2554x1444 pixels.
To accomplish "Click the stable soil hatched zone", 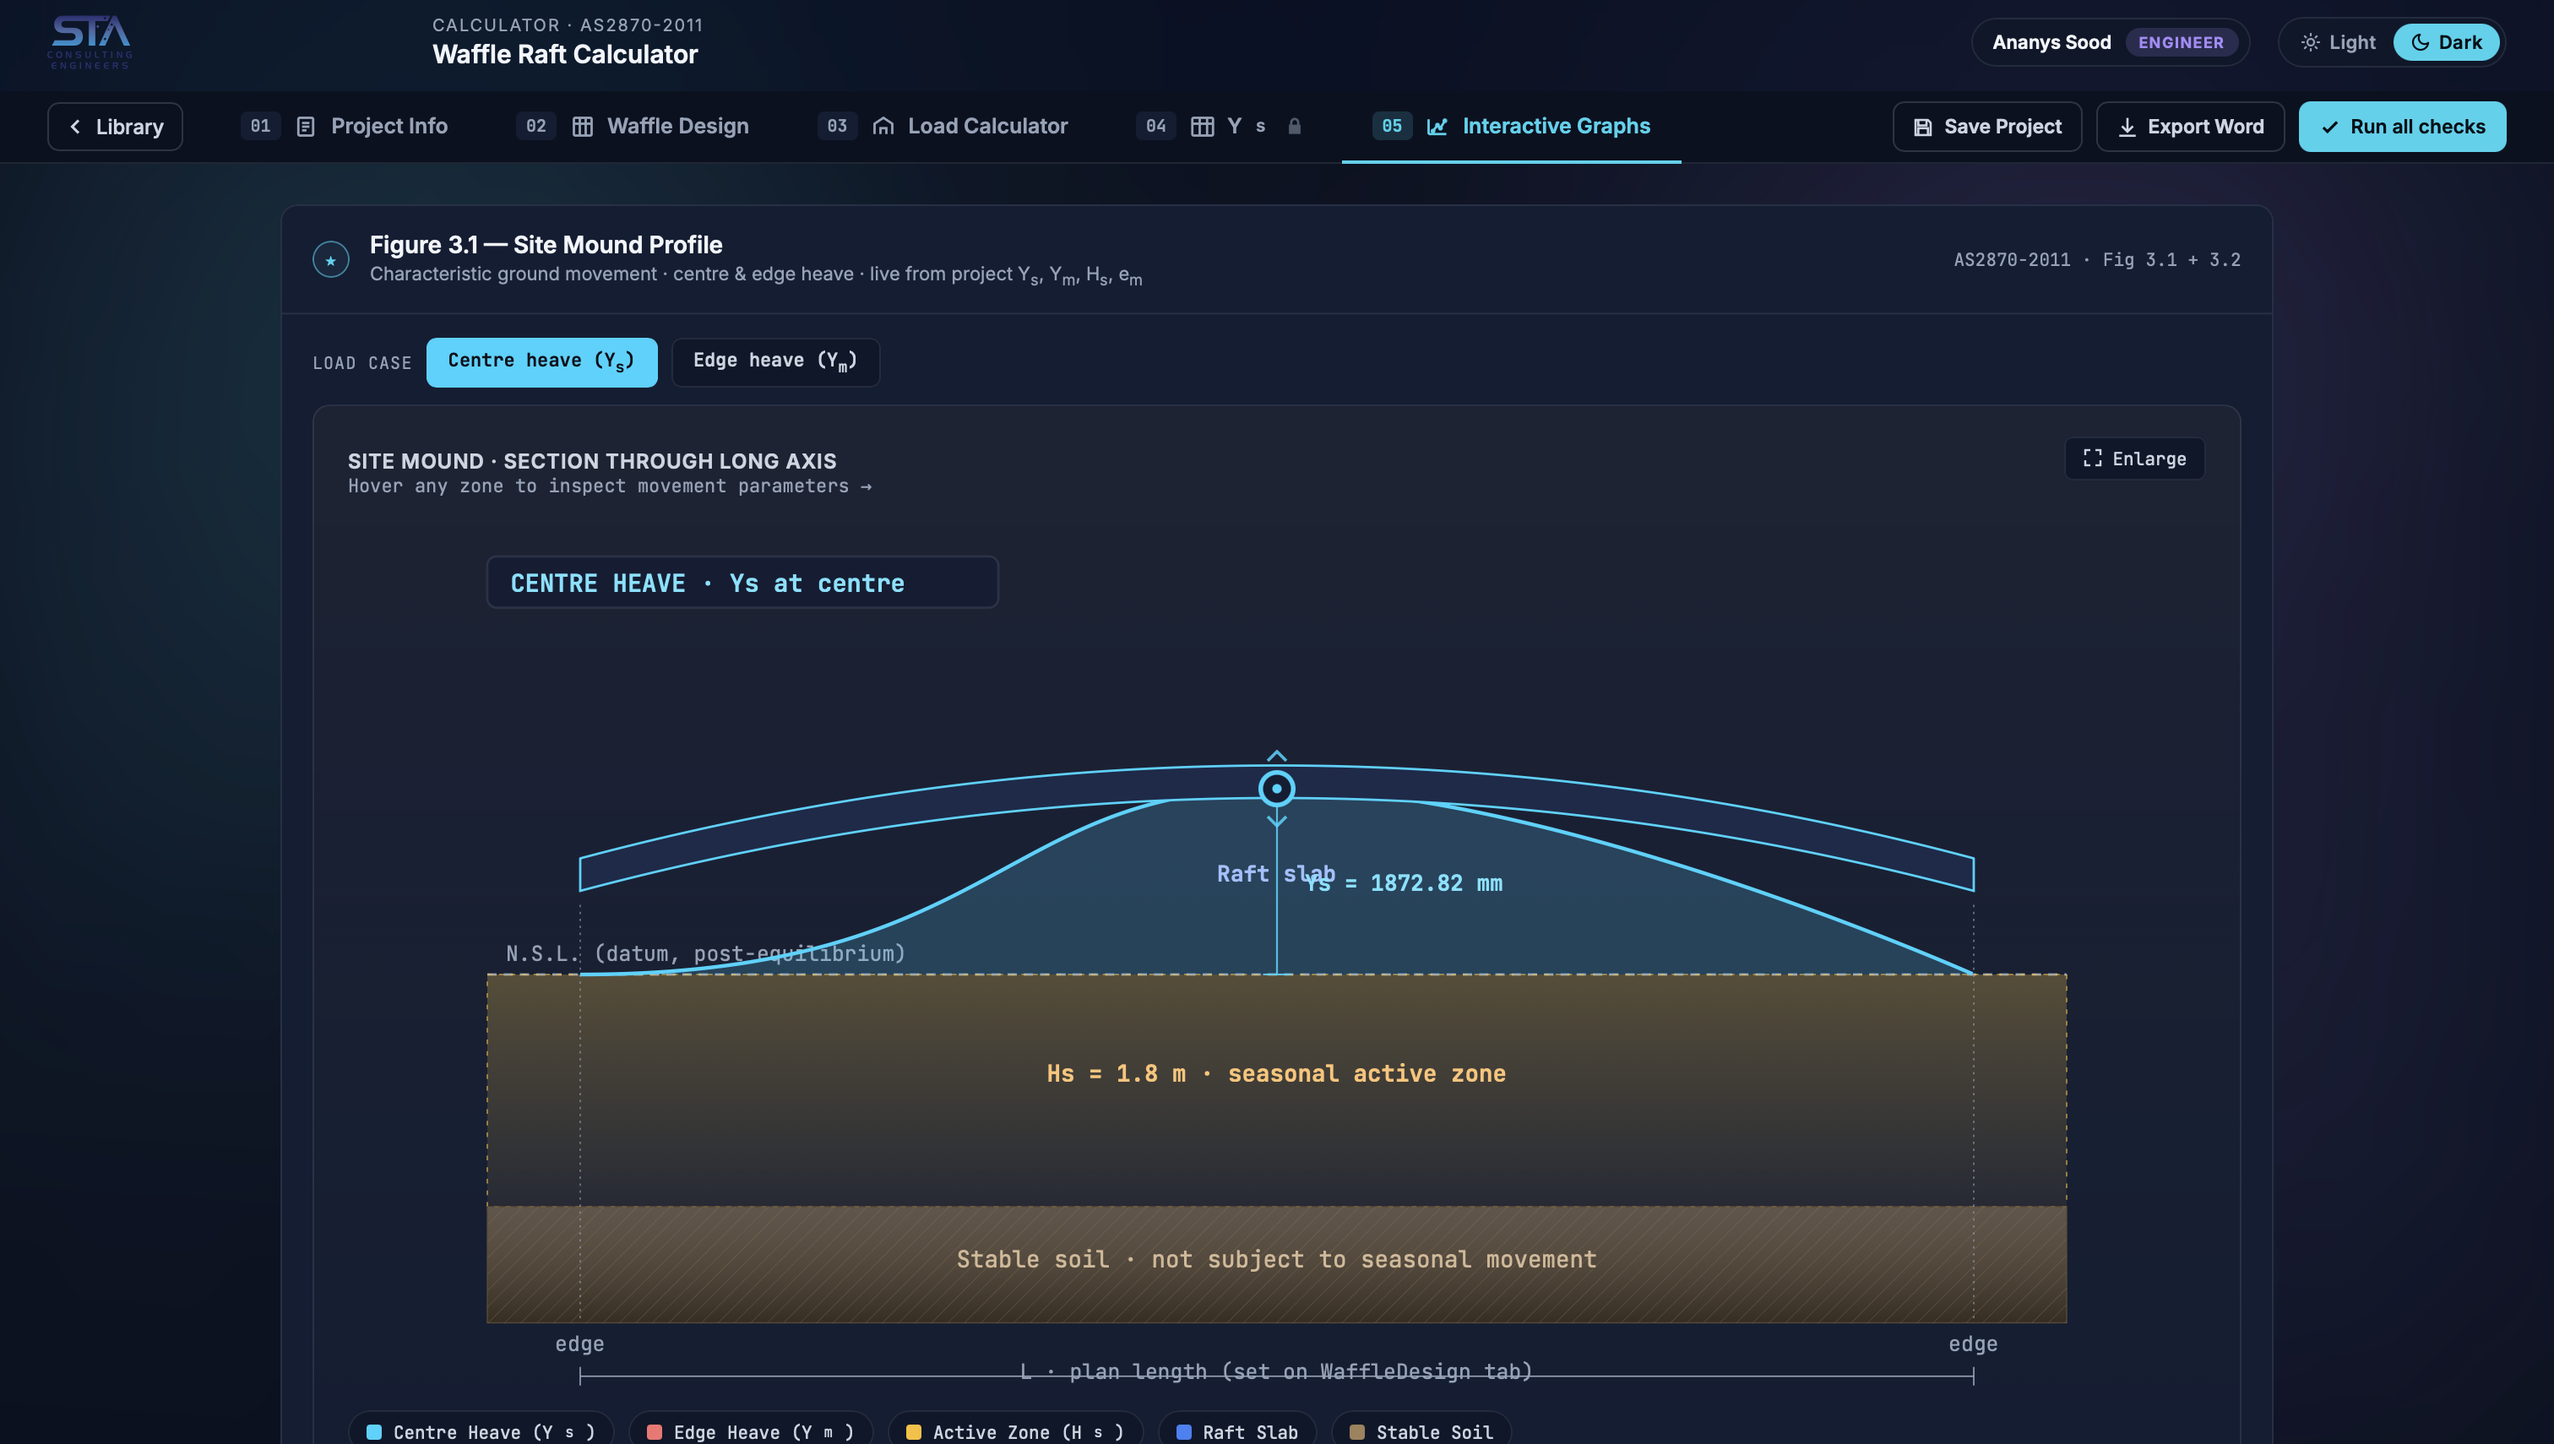I will coord(1276,1264).
